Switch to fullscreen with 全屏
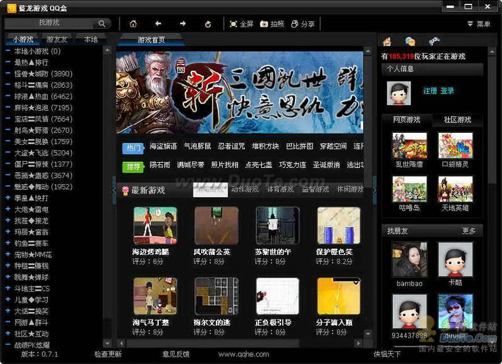Viewport: 502px width, 364px height. tap(242, 24)
